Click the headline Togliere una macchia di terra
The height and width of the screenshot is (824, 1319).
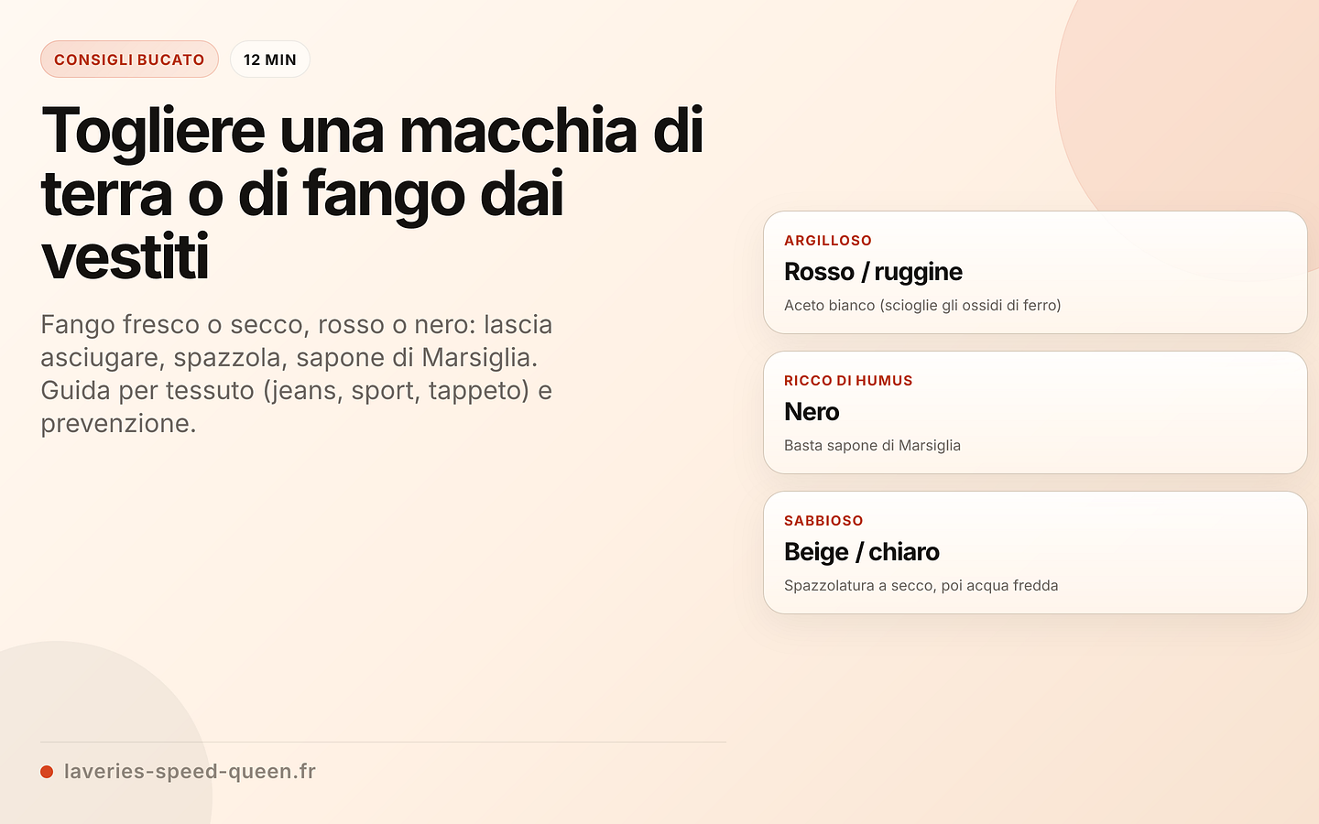(x=372, y=193)
